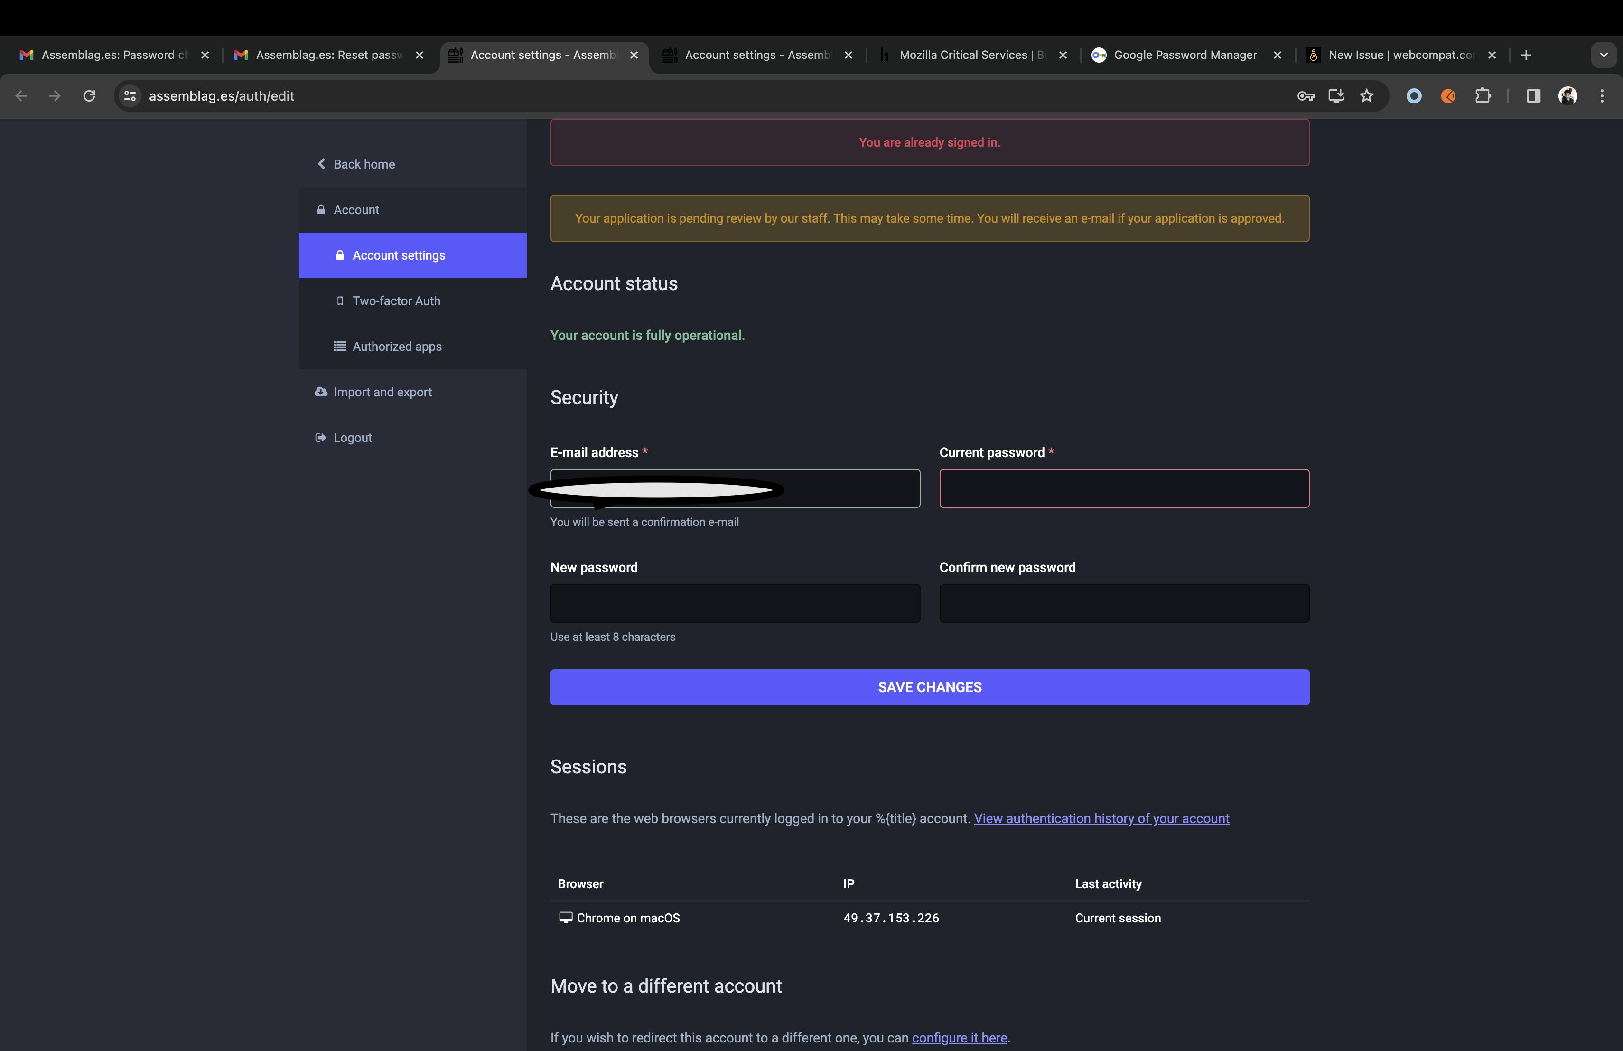Select Import and export in the sidebar
This screenshot has width=1623, height=1051.
tap(382, 392)
